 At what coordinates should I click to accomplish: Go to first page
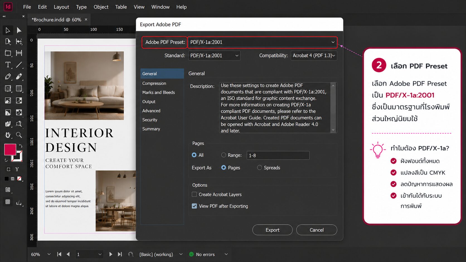point(59,254)
